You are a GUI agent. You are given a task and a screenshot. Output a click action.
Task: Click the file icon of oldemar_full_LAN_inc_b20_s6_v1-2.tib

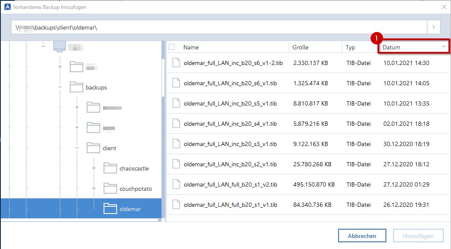(176, 63)
